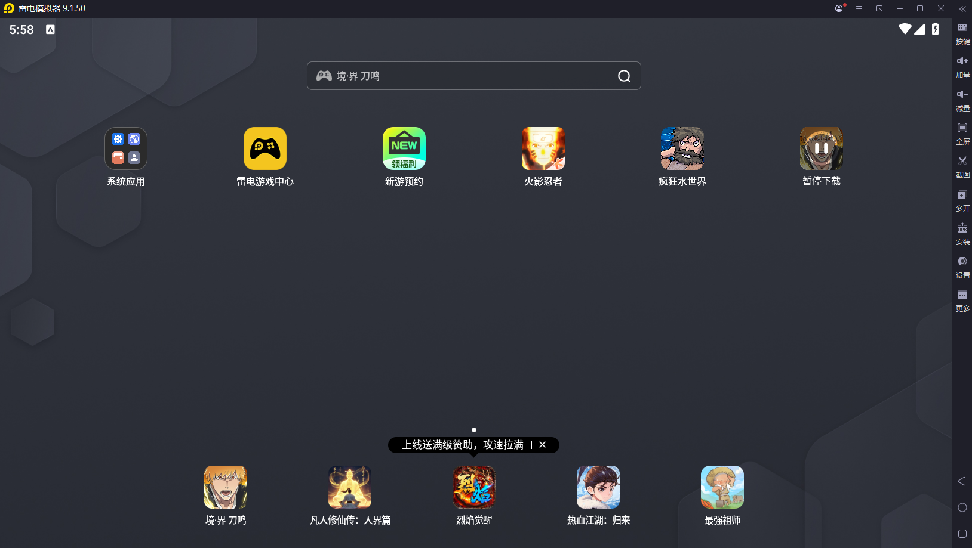972x548 pixels.
Task: Tap the Android recent apps square button
Action: click(x=962, y=534)
